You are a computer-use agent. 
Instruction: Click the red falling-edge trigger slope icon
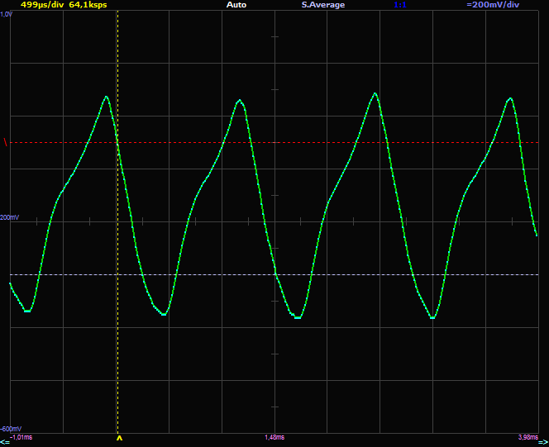pos(6,143)
